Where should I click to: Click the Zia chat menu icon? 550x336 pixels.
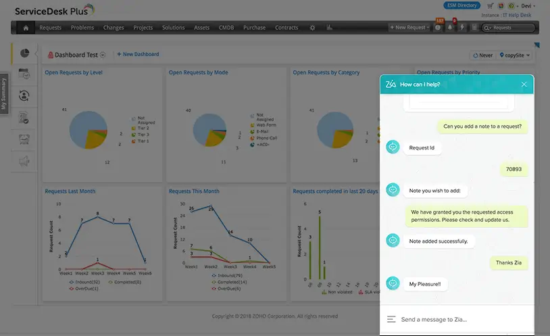(391, 319)
